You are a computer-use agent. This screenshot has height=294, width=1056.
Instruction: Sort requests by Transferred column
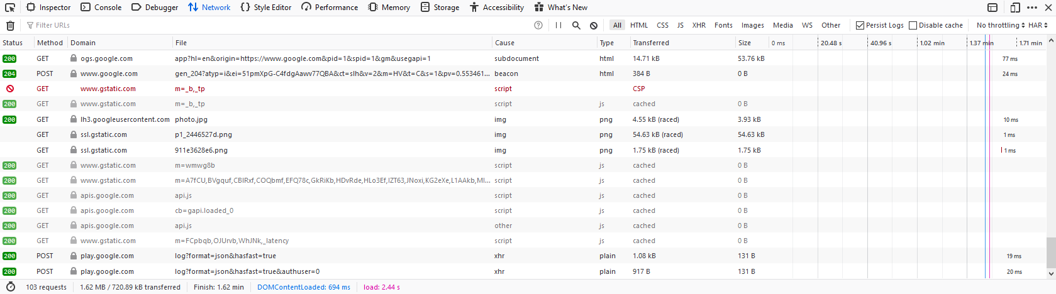point(651,43)
